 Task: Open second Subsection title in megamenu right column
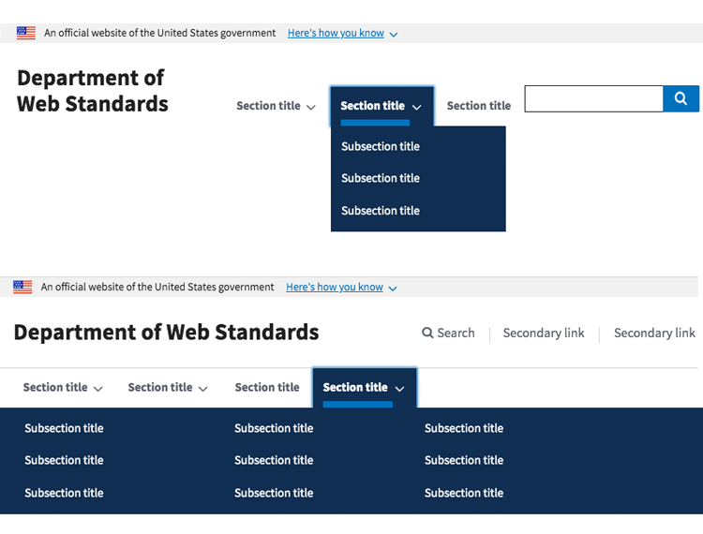[x=464, y=460]
